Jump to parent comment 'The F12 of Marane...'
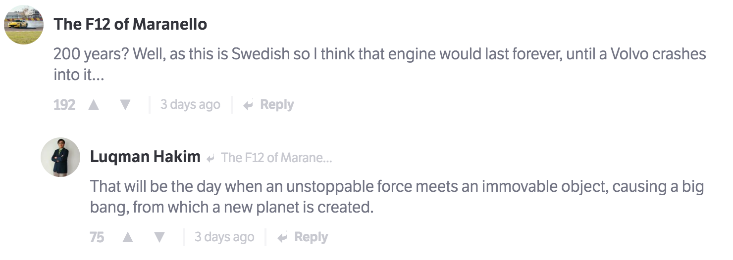 pos(276,158)
